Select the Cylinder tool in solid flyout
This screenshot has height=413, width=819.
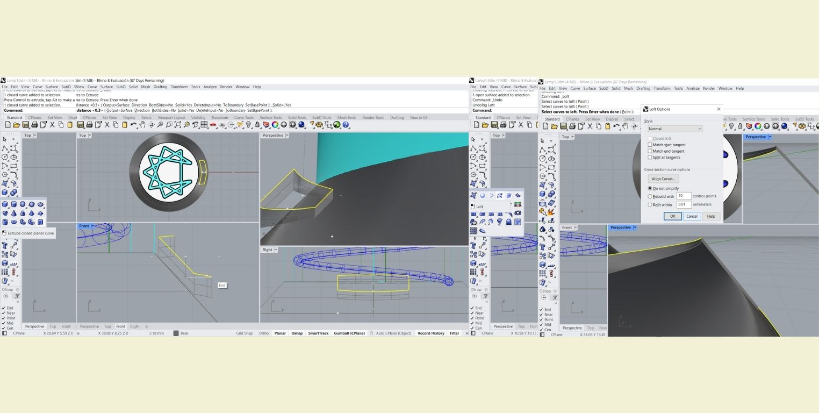coord(14,204)
